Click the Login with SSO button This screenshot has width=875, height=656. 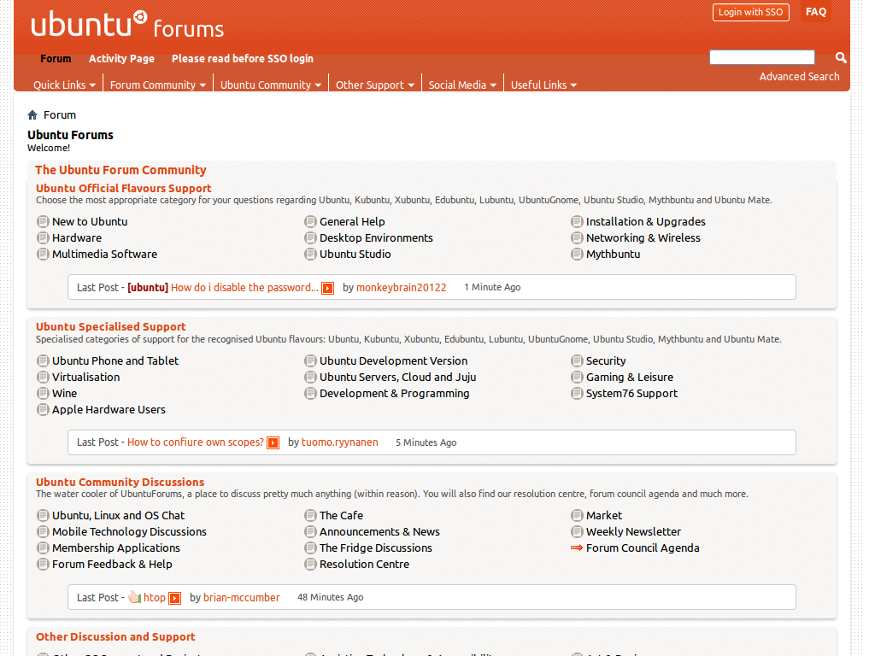point(750,12)
